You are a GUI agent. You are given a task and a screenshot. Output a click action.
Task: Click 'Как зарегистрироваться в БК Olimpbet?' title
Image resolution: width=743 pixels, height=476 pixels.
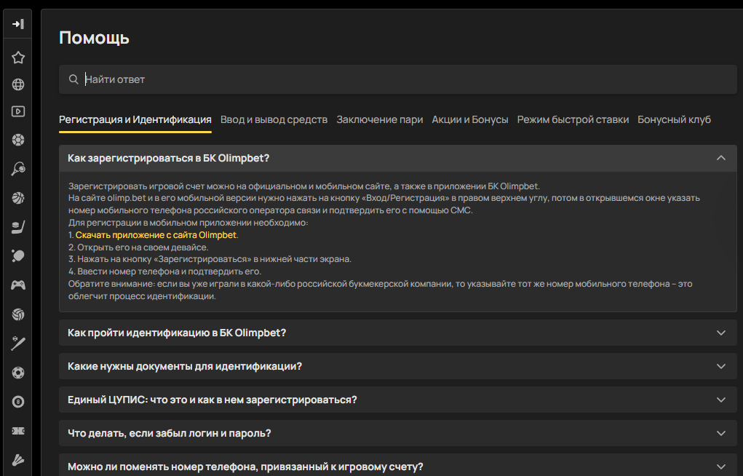(168, 158)
